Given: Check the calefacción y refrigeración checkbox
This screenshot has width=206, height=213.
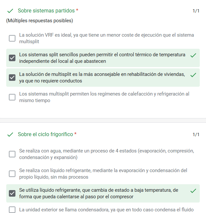Looking at the screenshot, I should 12,97.
